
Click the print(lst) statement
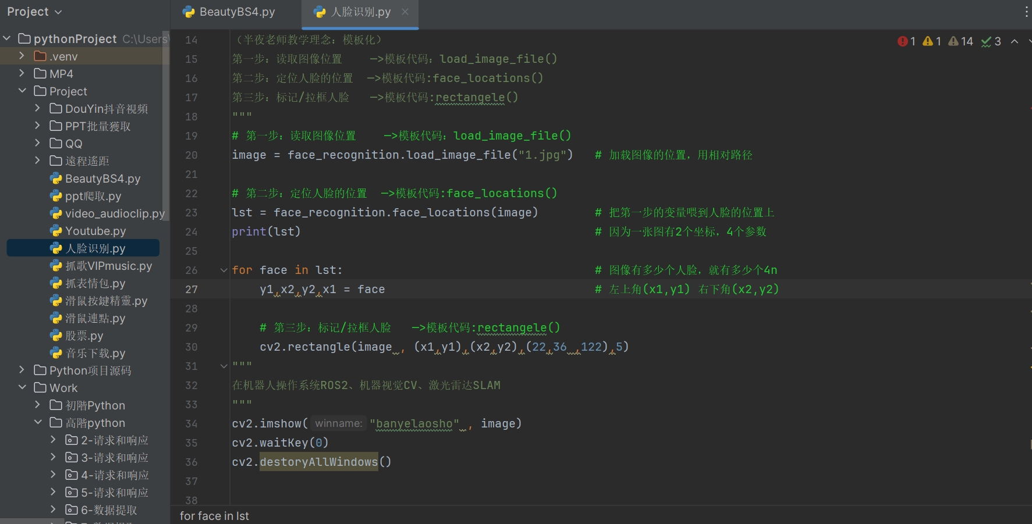pyautogui.click(x=266, y=231)
